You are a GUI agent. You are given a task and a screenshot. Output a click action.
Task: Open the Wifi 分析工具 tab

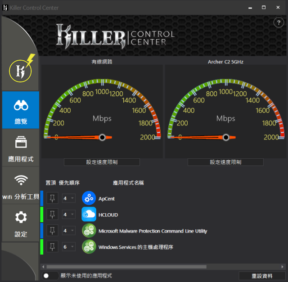(21, 185)
